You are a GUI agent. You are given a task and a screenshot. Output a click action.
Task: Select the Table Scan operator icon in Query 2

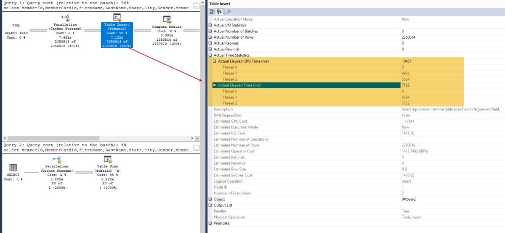tap(108, 159)
